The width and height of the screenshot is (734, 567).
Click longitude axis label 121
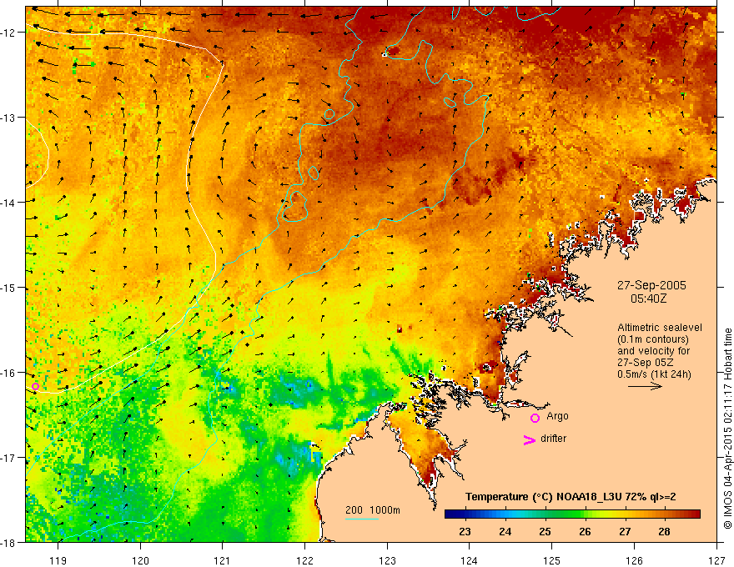point(223,560)
